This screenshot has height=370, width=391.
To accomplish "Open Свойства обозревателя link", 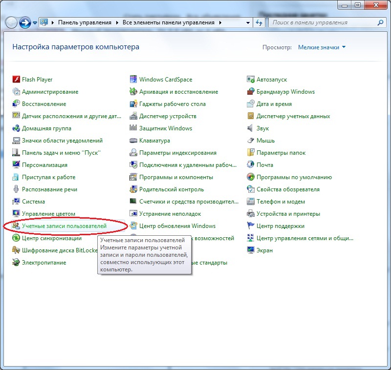I will 288,189.
